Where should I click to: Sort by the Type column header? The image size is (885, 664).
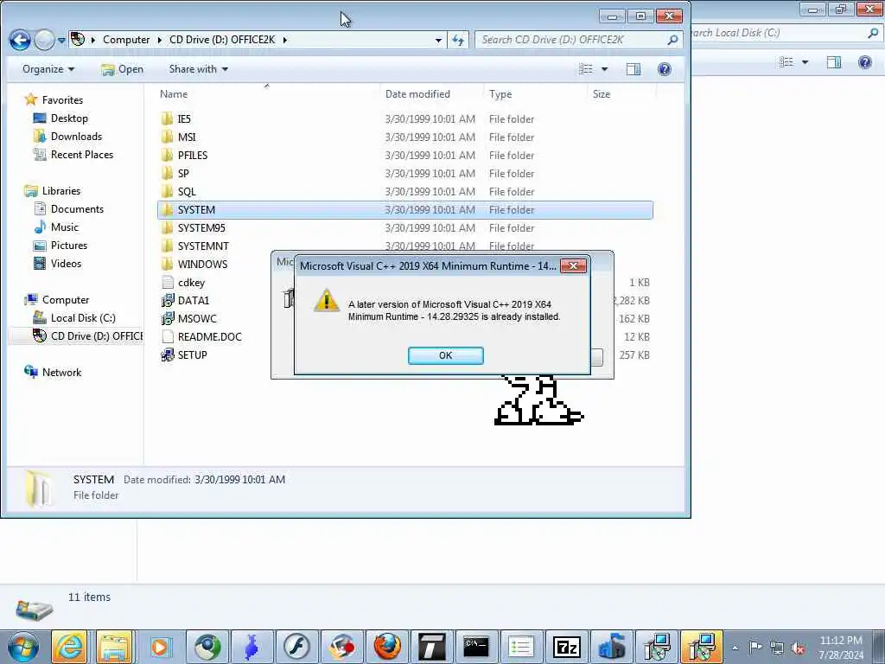coord(500,94)
